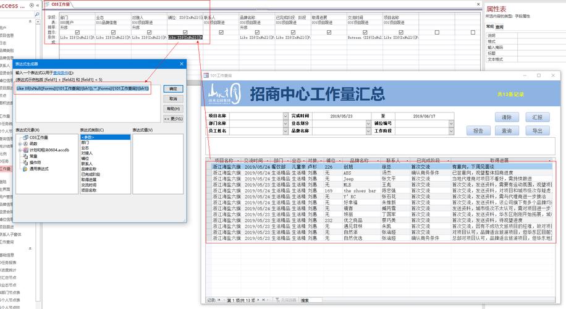
Task: Click the 报告 button on the form
Action: [x=478, y=130]
